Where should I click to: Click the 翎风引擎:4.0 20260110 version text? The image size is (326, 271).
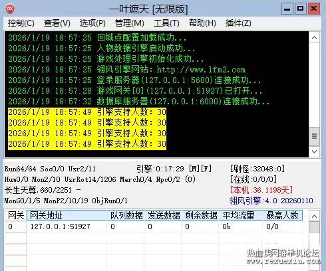coord(271,201)
